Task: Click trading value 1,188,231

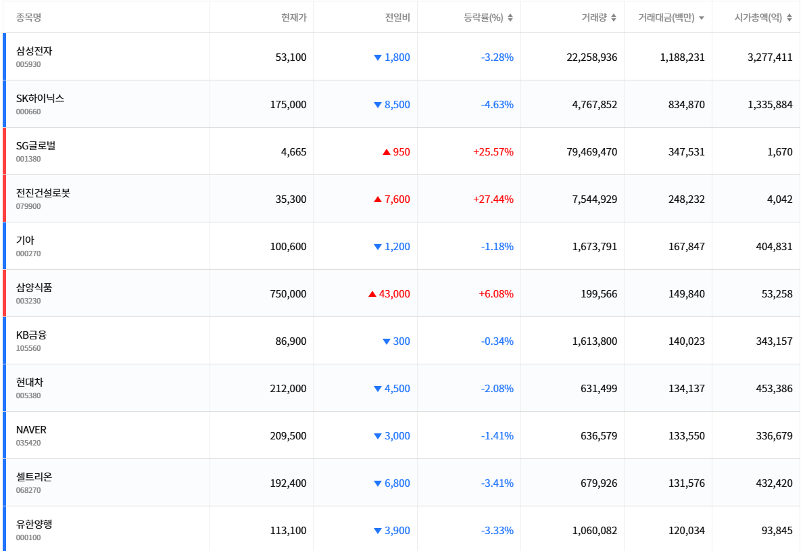Action: pyautogui.click(x=682, y=57)
